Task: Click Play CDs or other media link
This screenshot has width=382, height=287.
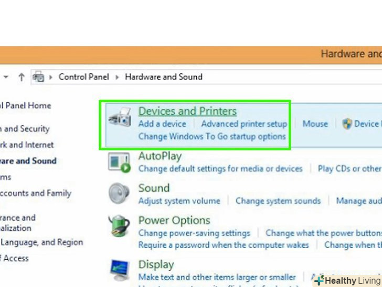Action: click(x=350, y=169)
